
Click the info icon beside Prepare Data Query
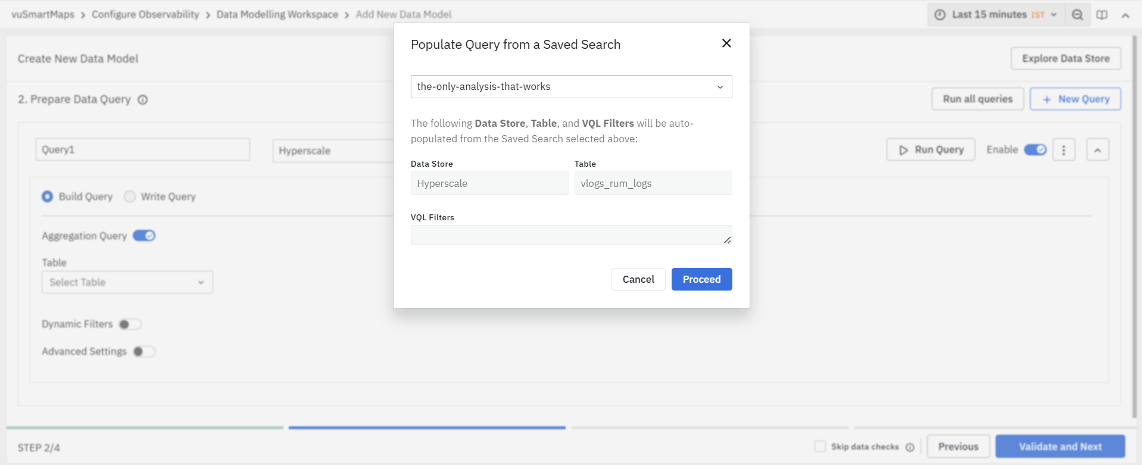[143, 100]
